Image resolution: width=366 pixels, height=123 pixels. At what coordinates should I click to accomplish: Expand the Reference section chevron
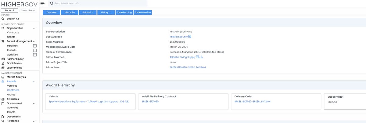[x=34, y=121]
